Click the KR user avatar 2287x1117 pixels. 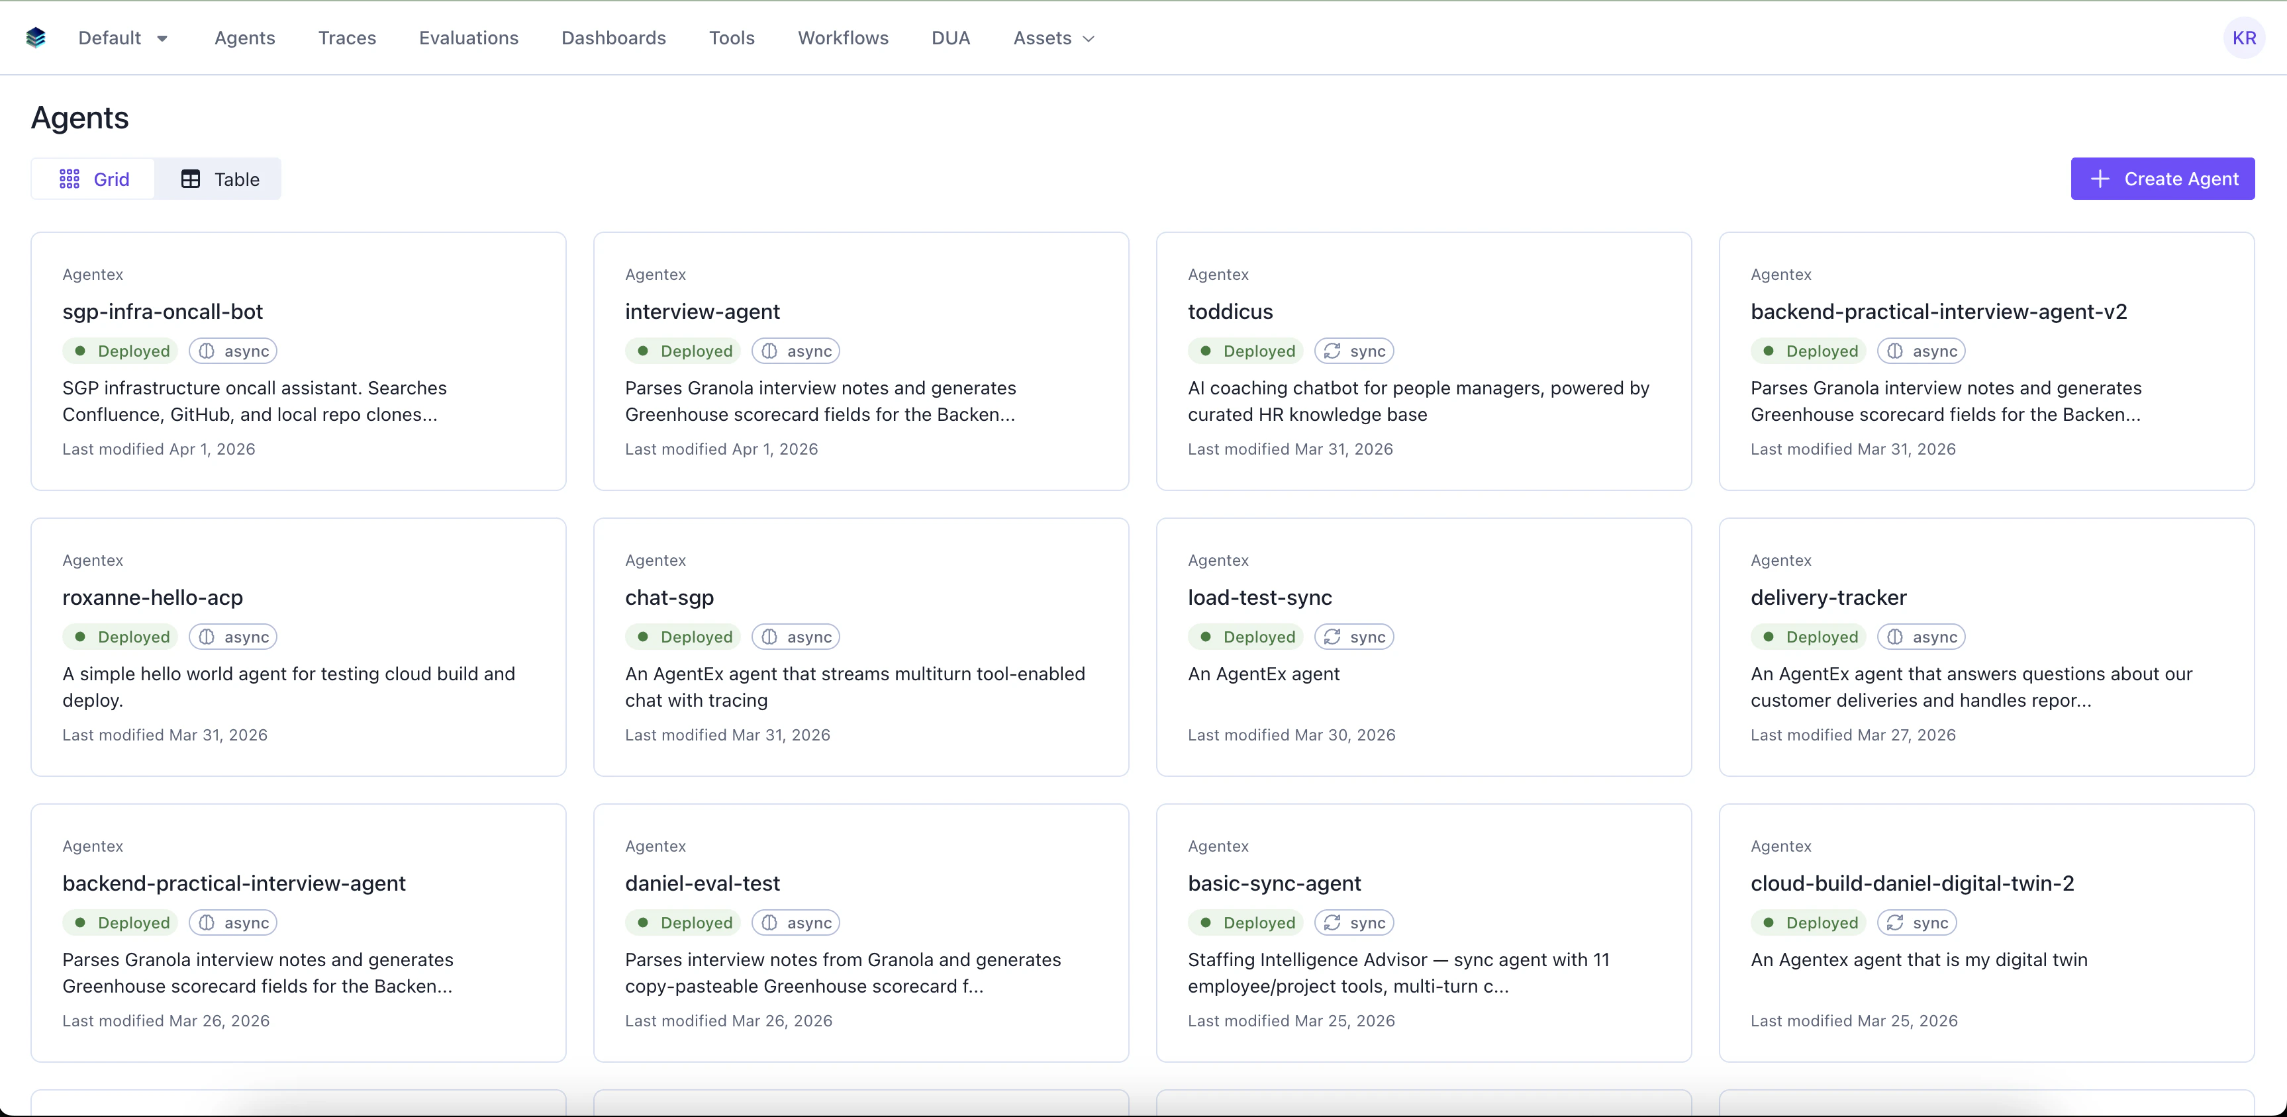click(2243, 37)
